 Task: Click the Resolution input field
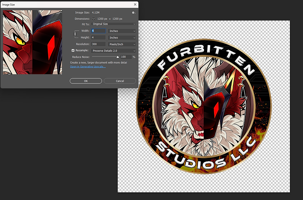pos(98,44)
